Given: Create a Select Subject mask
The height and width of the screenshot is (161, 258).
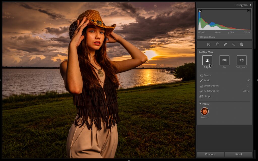Looking at the screenshot, I should (207, 60).
